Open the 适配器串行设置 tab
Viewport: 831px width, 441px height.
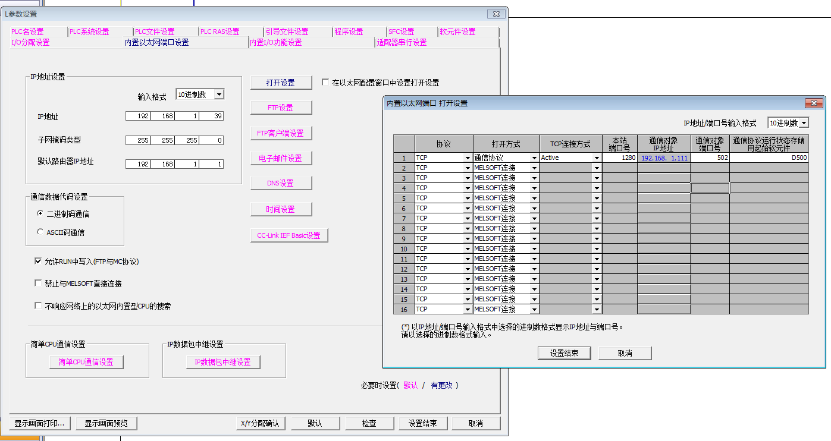pos(402,43)
